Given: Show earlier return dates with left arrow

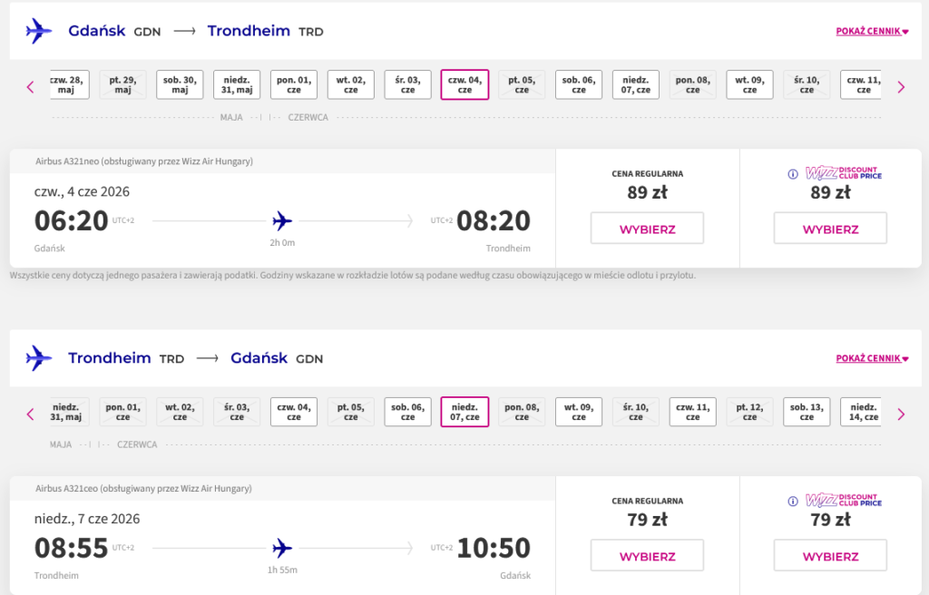Looking at the screenshot, I should click(x=30, y=414).
